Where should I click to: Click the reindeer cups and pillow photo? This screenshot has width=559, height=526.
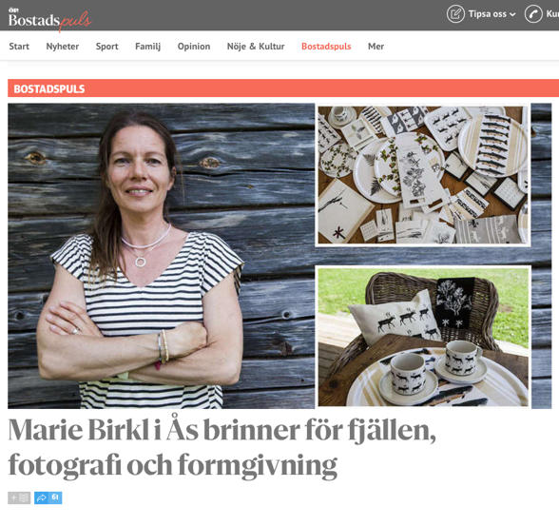[x=423, y=337]
